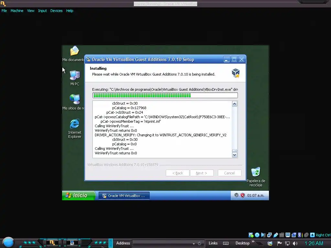Click the log scrollbar up arrow
This screenshot has width=331, height=248.
(235, 104)
